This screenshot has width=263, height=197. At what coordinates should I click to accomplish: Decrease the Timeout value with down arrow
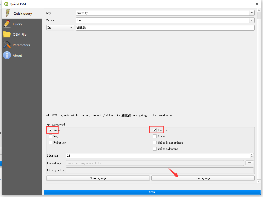251,157
